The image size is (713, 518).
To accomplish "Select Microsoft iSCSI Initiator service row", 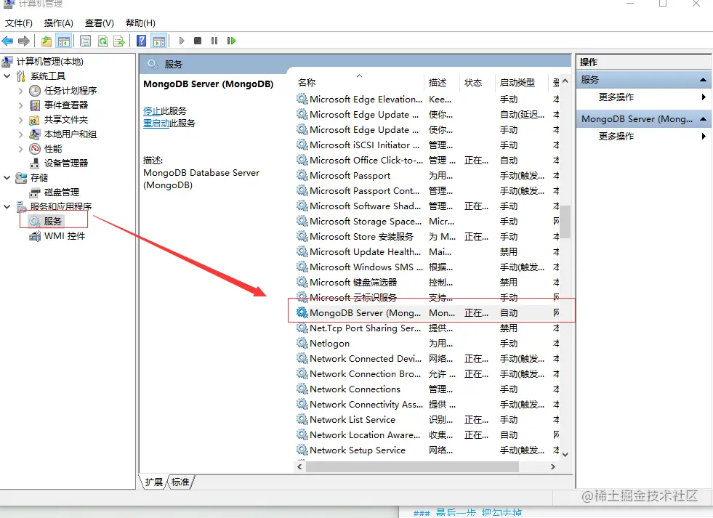I will point(427,145).
